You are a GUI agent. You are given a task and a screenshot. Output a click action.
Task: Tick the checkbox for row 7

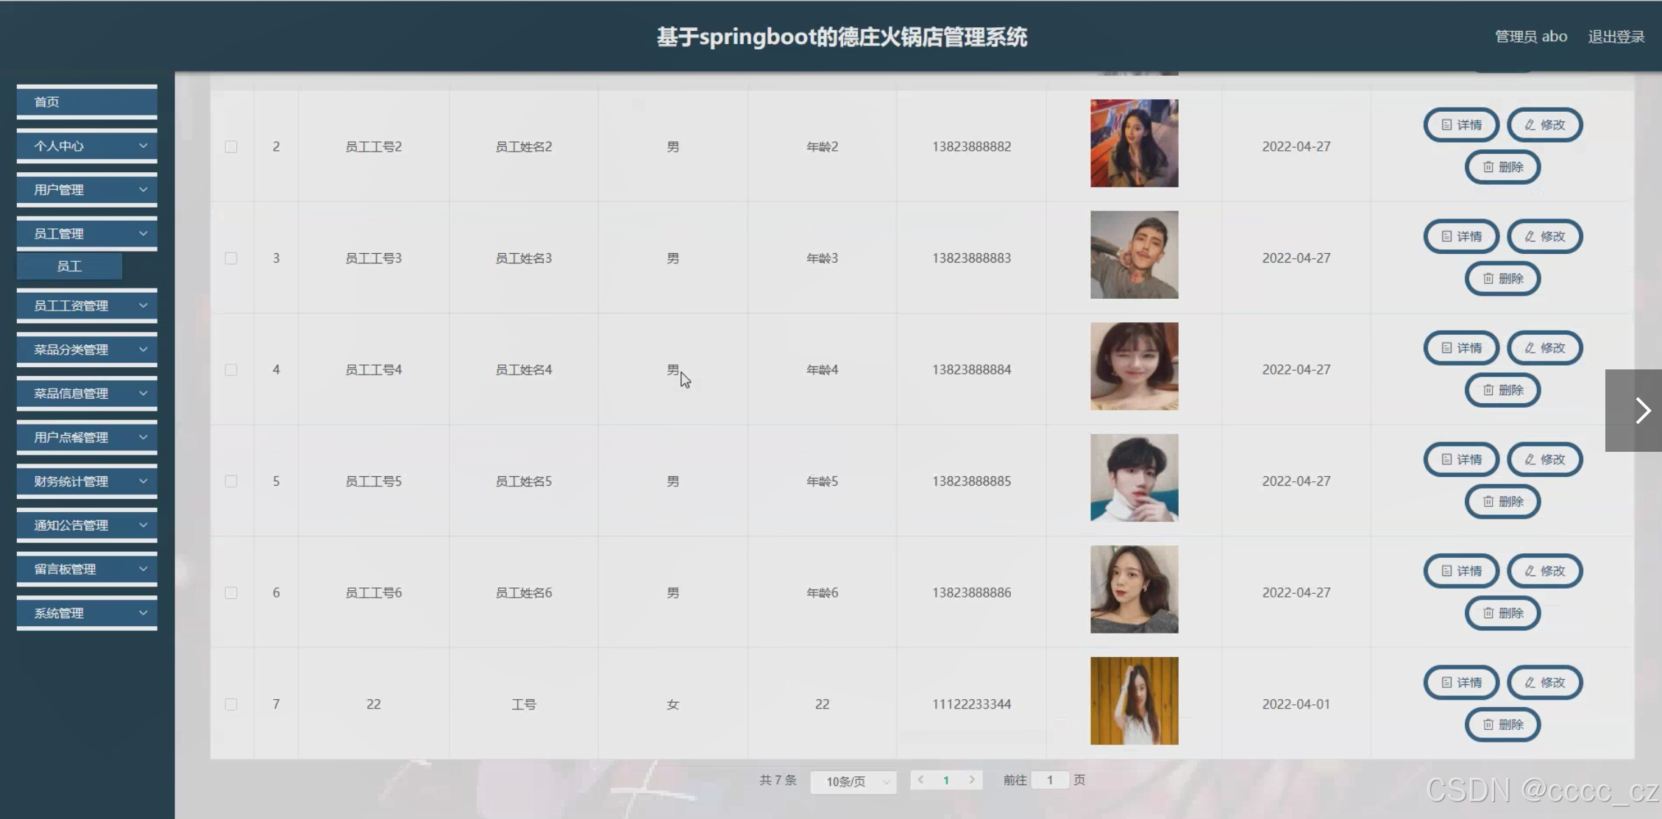click(231, 704)
